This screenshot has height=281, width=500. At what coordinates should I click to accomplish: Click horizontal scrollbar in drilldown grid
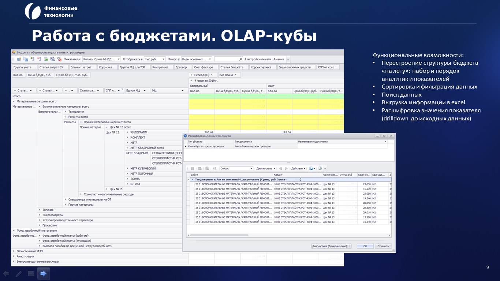219,235
